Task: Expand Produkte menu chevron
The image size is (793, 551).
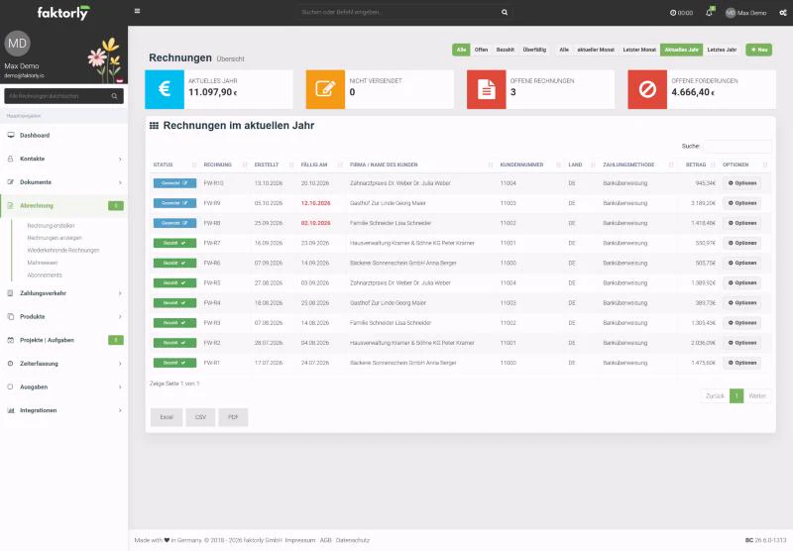Action: pos(120,317)
